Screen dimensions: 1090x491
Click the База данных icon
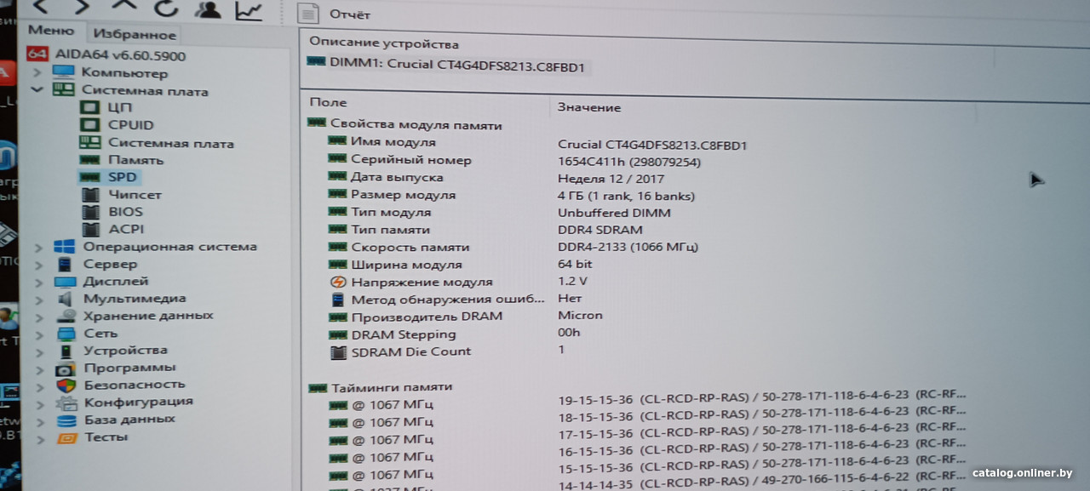click(x=66, y=420)
